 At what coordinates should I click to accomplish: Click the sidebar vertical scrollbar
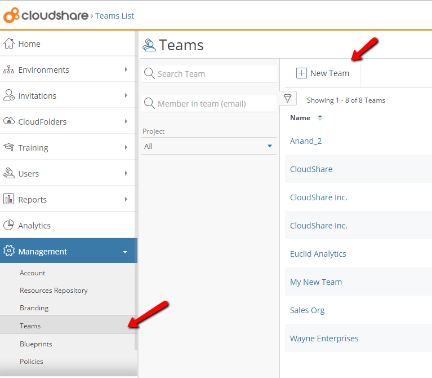click(x=136, y=190)
